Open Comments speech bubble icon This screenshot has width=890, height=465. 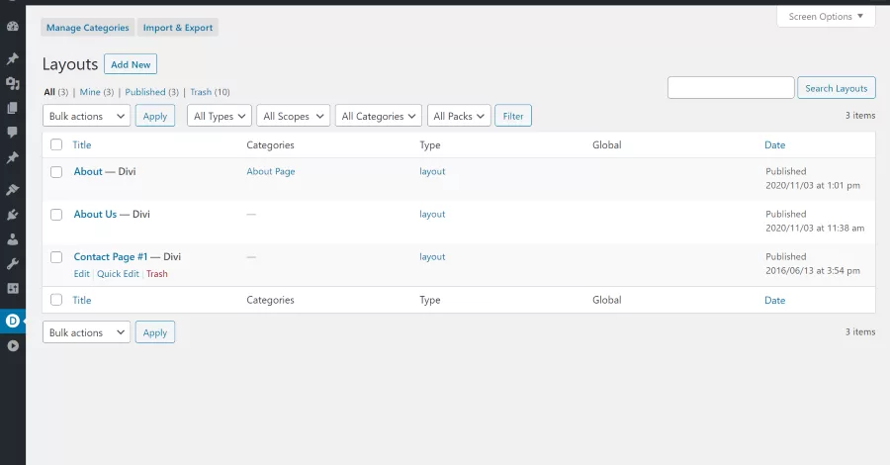(13, 132)
